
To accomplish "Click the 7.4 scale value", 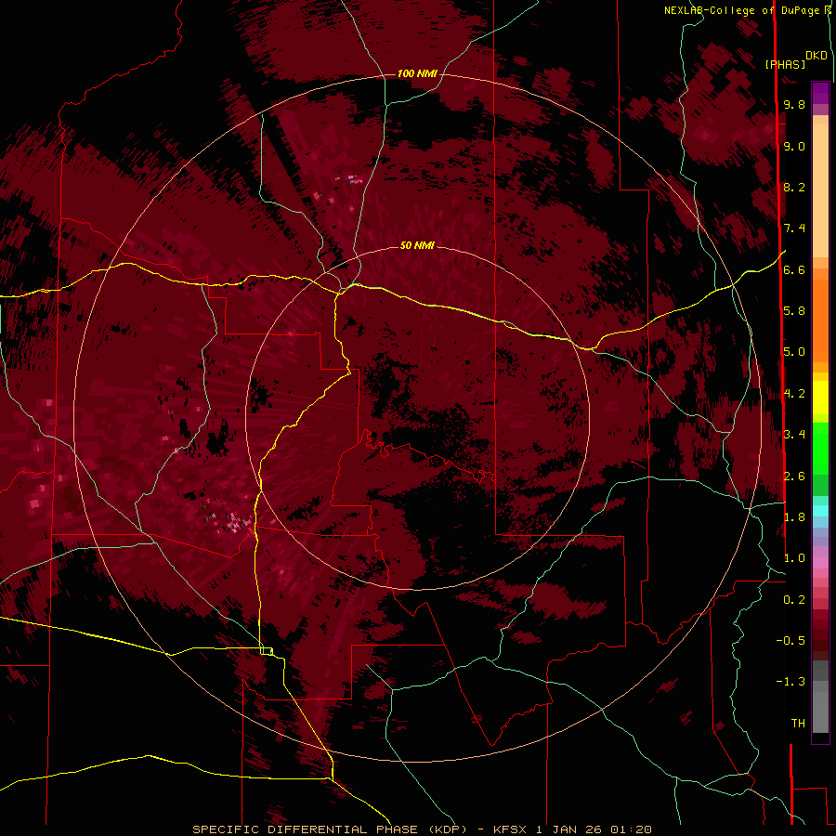I will (794, 229).
